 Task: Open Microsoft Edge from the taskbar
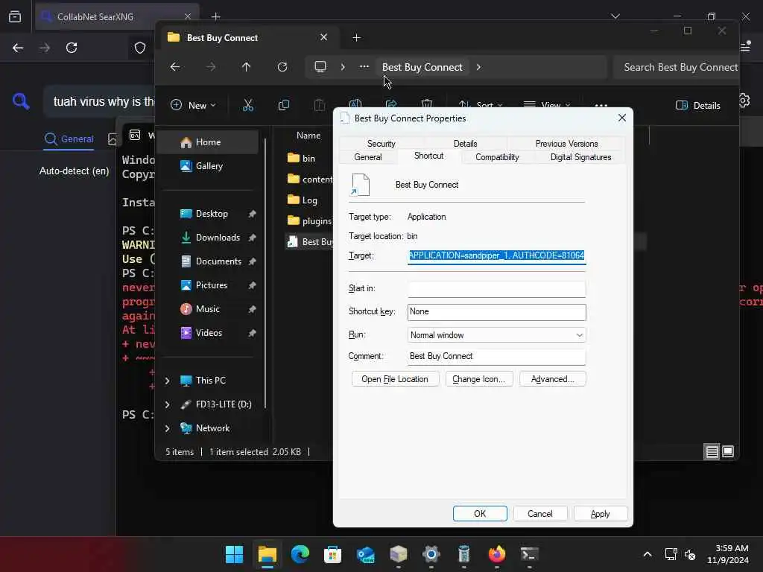[x=300, y=554]
